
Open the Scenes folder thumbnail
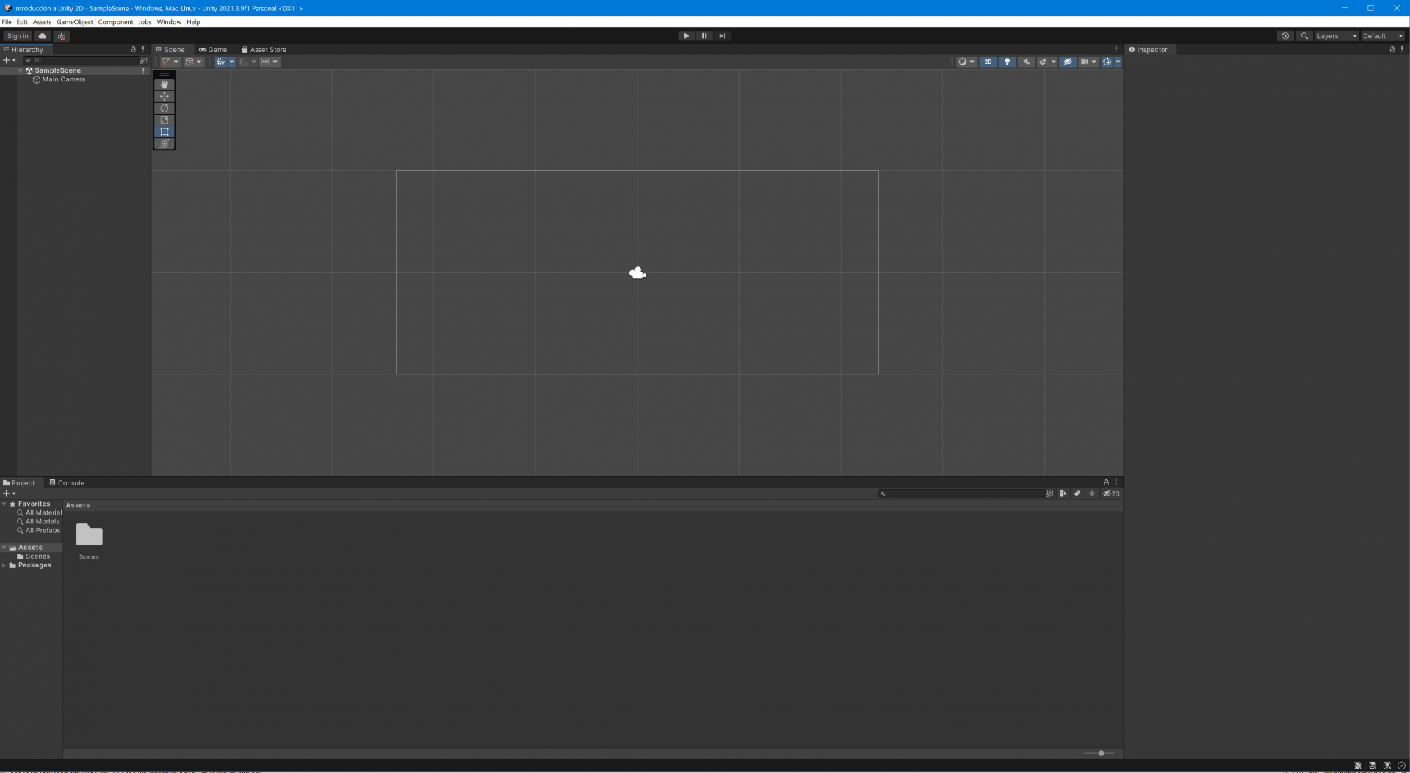pyautogui.click(x=89, y=535)
